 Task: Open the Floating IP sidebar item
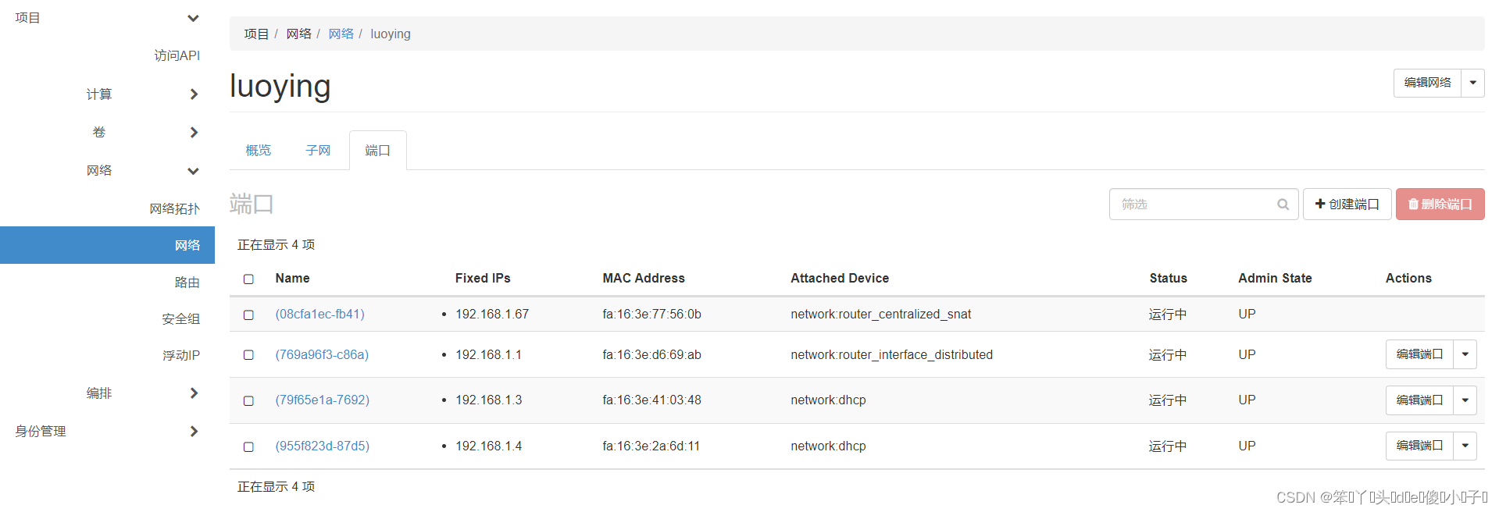coord(180,356)
